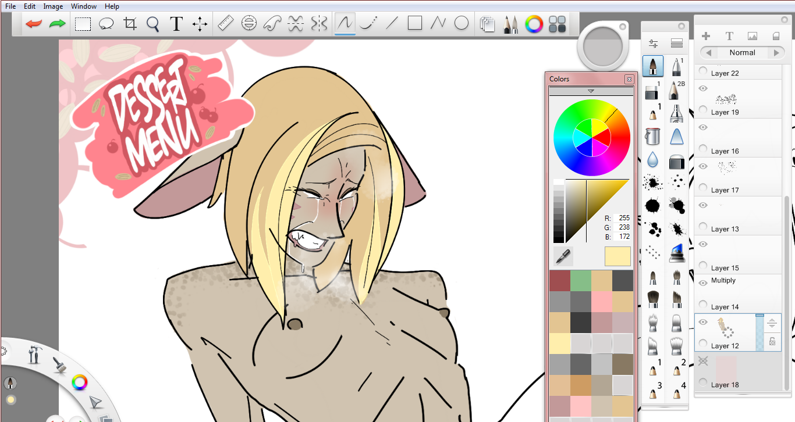
Task: Select the Oval draw style
Action: [462, 23]
